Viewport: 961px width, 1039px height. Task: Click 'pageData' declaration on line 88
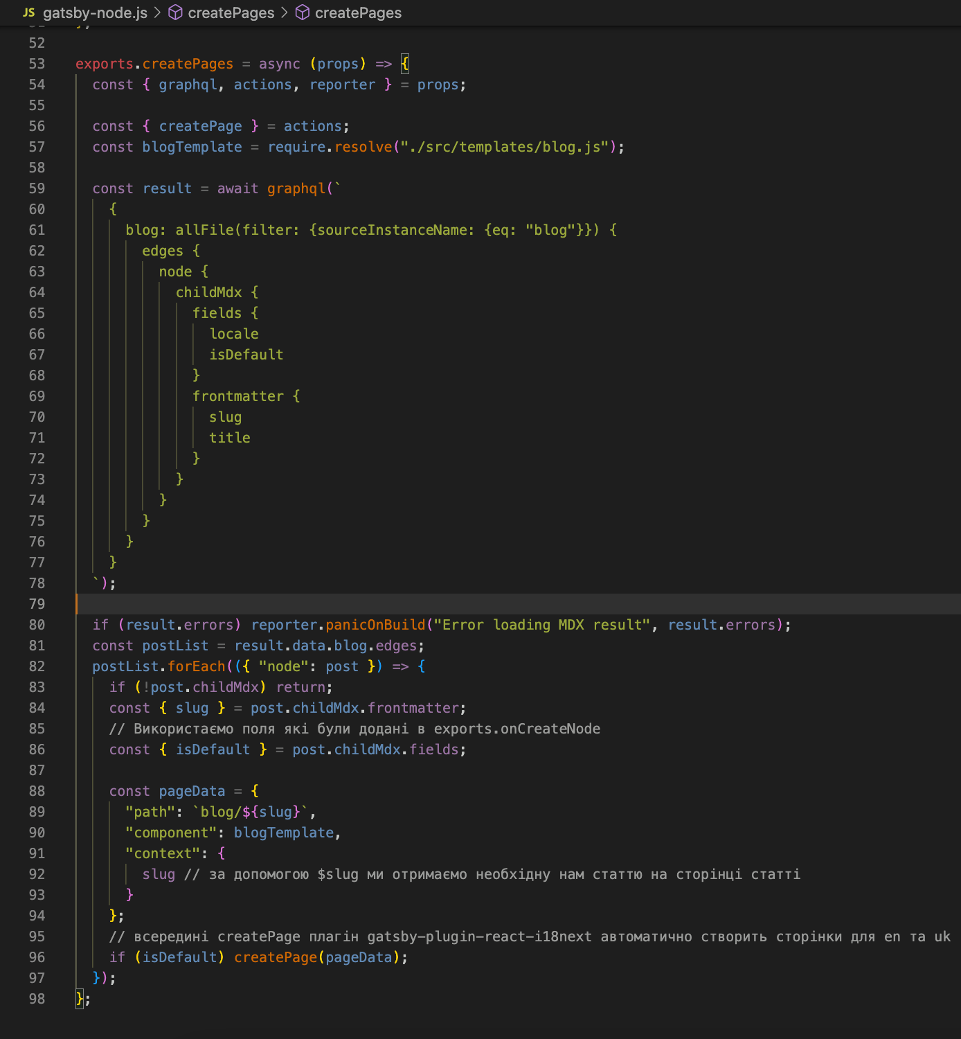point(192,791)
